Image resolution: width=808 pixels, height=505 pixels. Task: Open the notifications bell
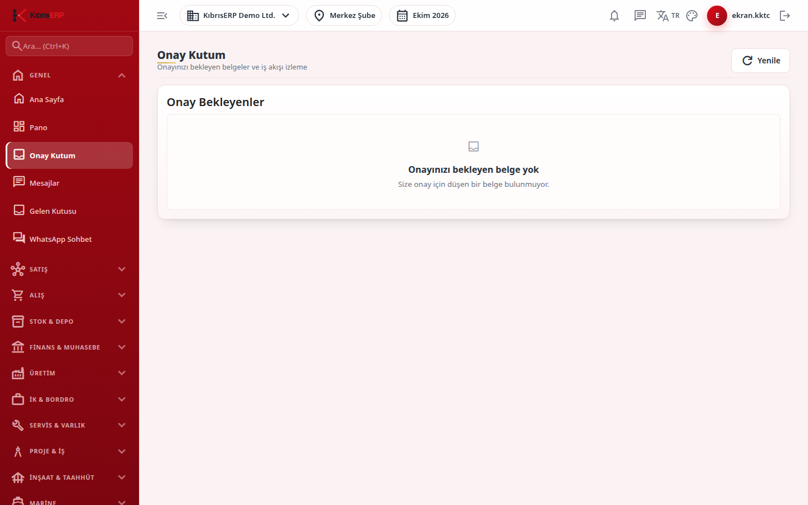614,16
